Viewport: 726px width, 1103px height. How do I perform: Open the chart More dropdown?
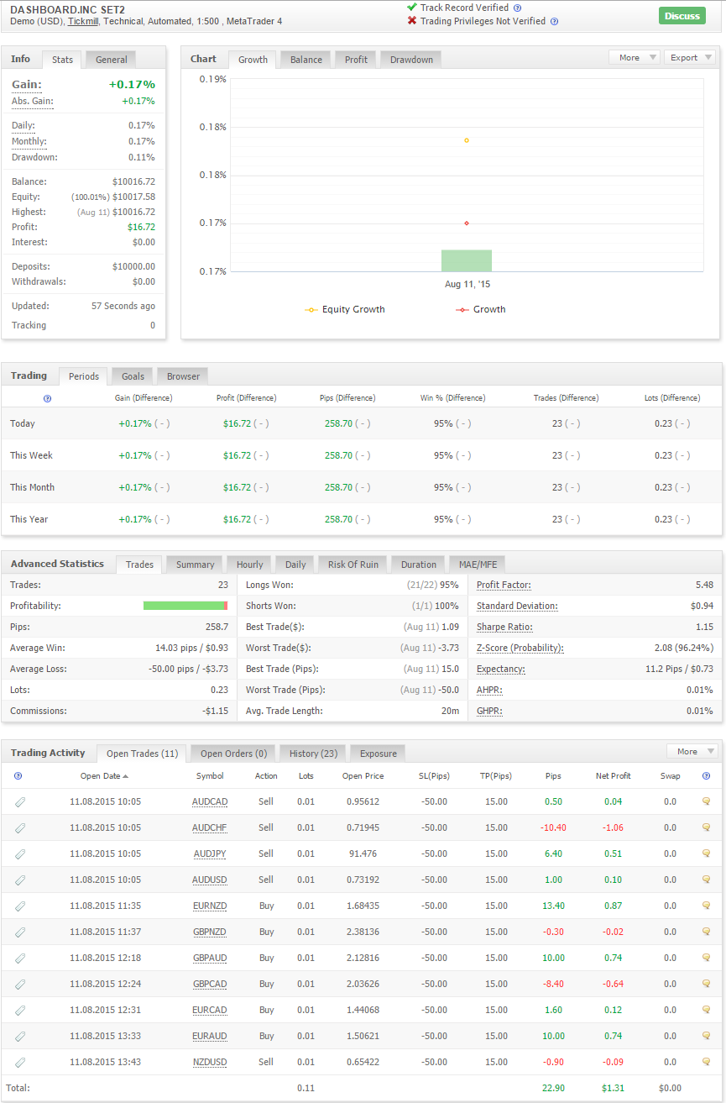click(x=635, y=57)
